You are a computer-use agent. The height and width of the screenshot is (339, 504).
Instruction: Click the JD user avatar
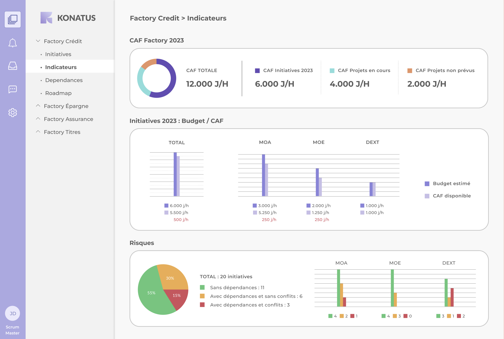(13, 313)
